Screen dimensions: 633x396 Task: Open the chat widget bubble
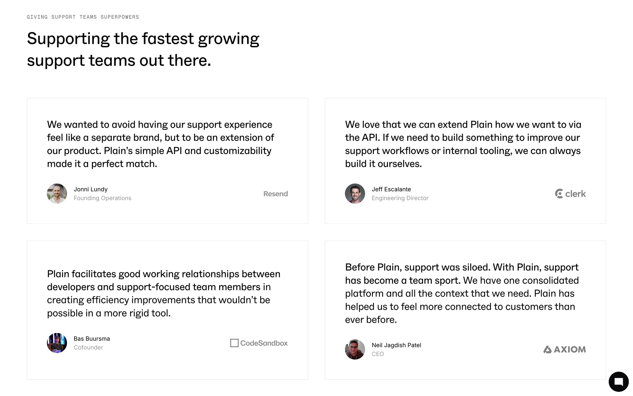point(618,382)
